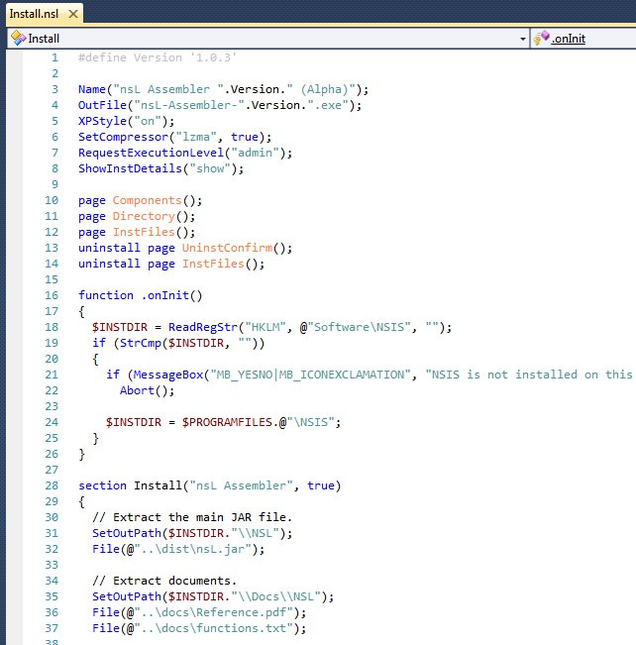The image size is (636, 645).
Task: Click ReadRegStr on line 18
Action: coord(203,327)
